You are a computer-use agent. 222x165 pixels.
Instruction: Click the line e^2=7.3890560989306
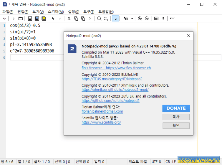tap(32, 51)
